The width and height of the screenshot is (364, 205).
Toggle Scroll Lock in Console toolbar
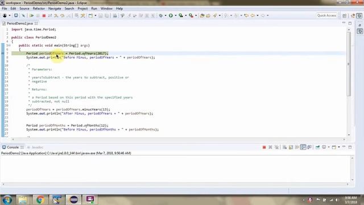(x=291, y=147)
